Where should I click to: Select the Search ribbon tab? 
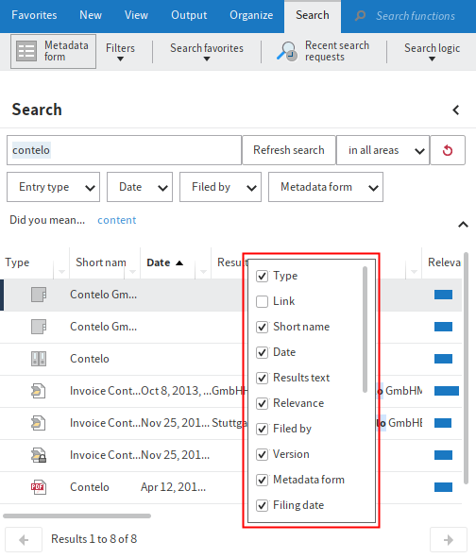tap(313, 15)
